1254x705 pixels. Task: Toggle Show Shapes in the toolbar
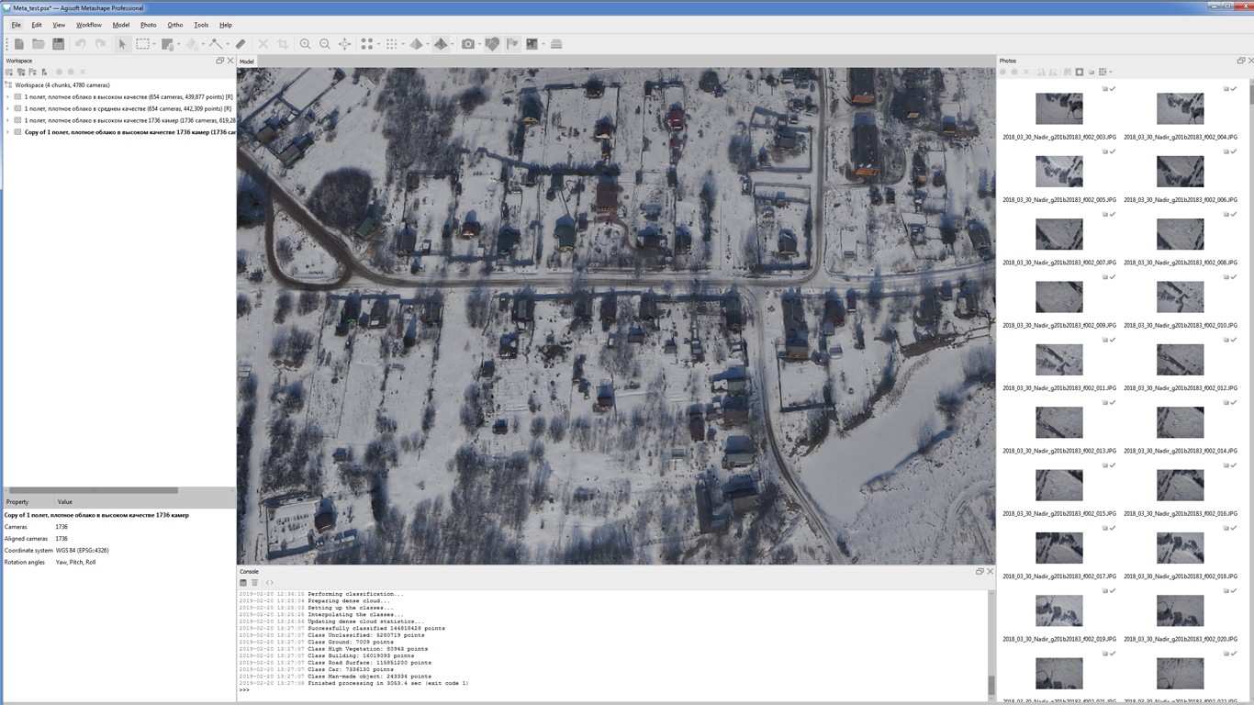492,44
